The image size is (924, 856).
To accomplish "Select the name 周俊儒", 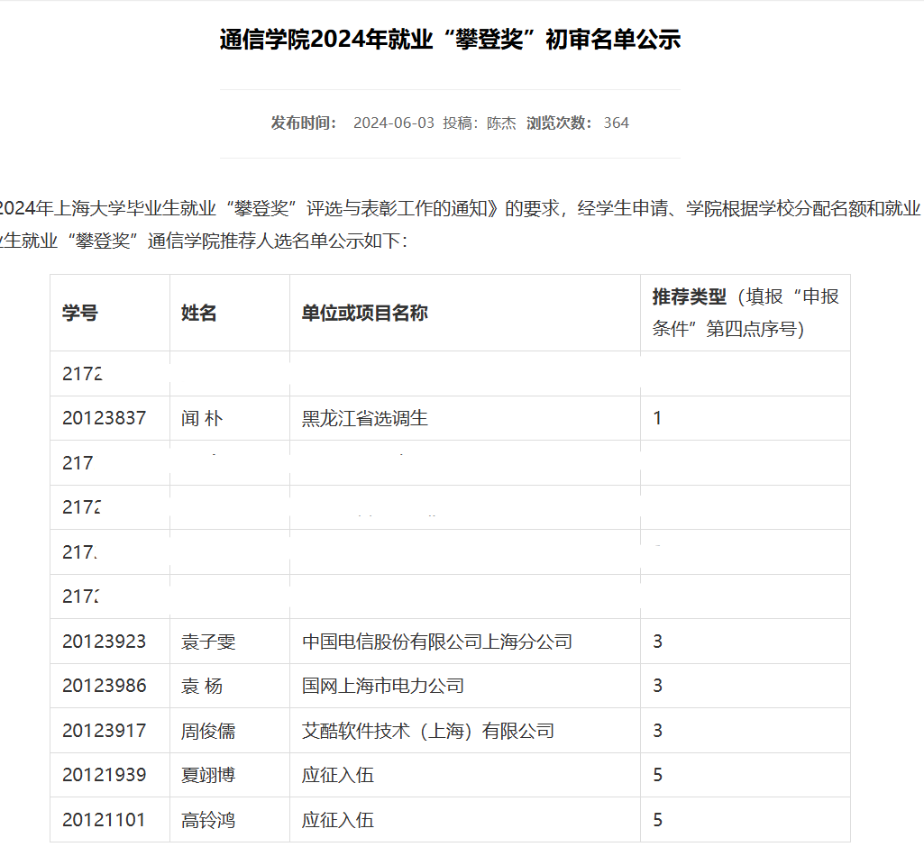I will [208, 731].
